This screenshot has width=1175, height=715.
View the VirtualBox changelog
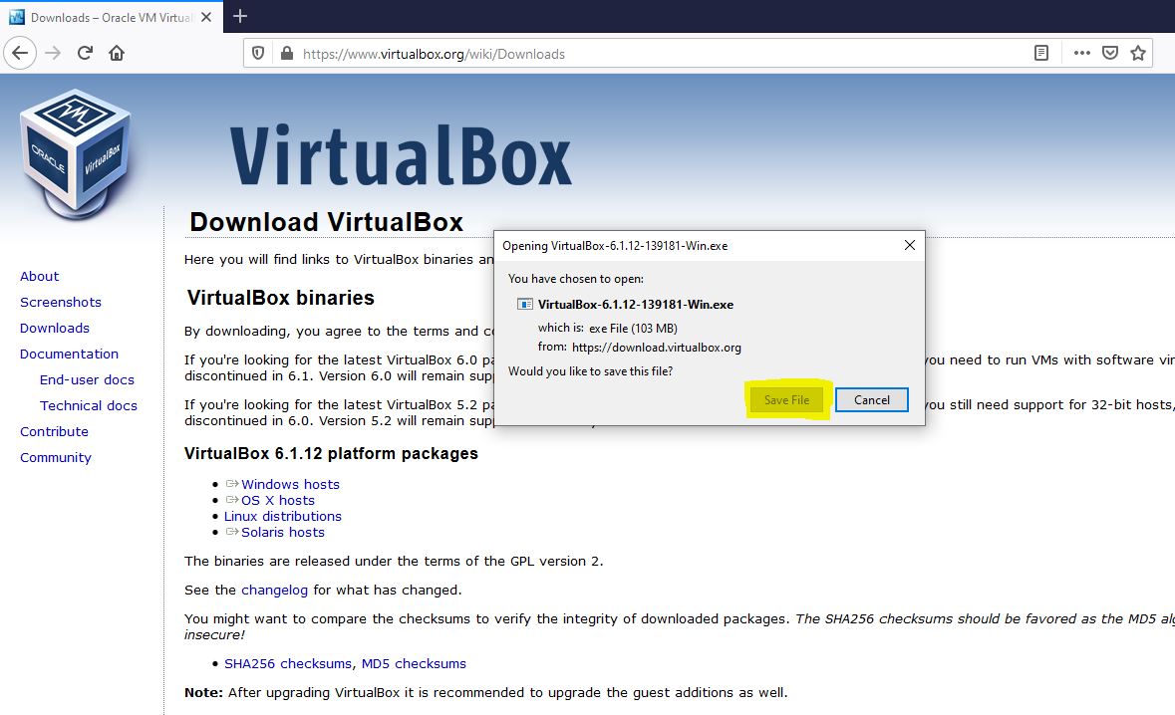[x=275, y=590]
